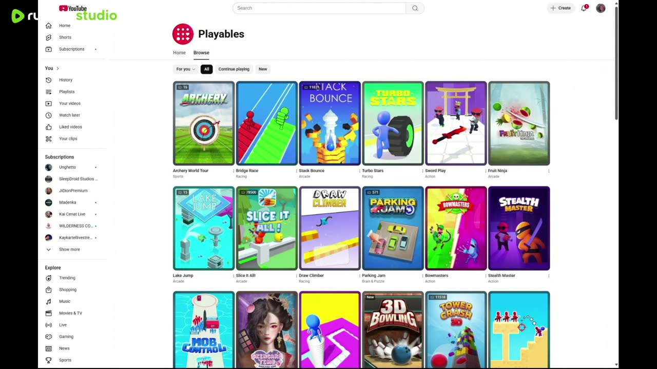Click the page vertical scrollbar

click(616, 64)
